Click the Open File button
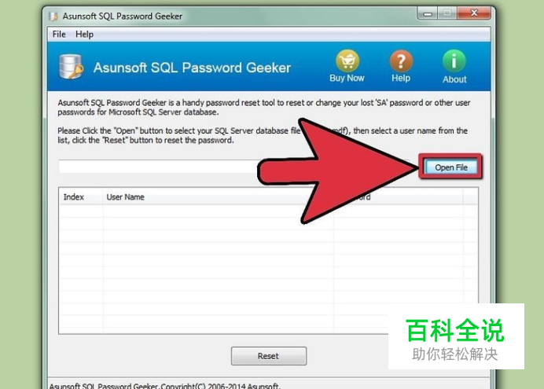 [451, 167]
